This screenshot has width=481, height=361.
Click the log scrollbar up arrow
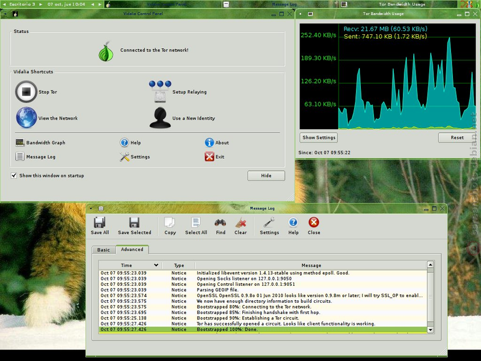pos(430,264)
